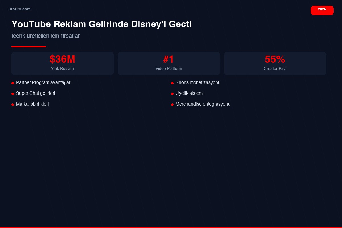Click Marka isbirlikleri bullet text
The width and height of the screenshot is (342, 228).
pyautogui.click(x=32, y=104)
